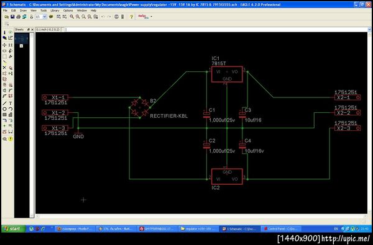Click the Redo arrow icon
373x245 pixels.
point(109,17)
